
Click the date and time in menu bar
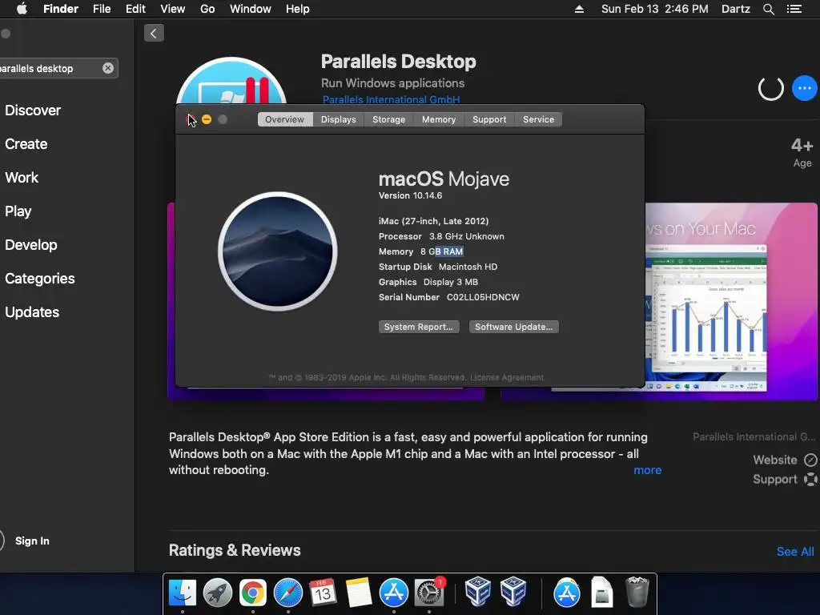click(655, 9)
